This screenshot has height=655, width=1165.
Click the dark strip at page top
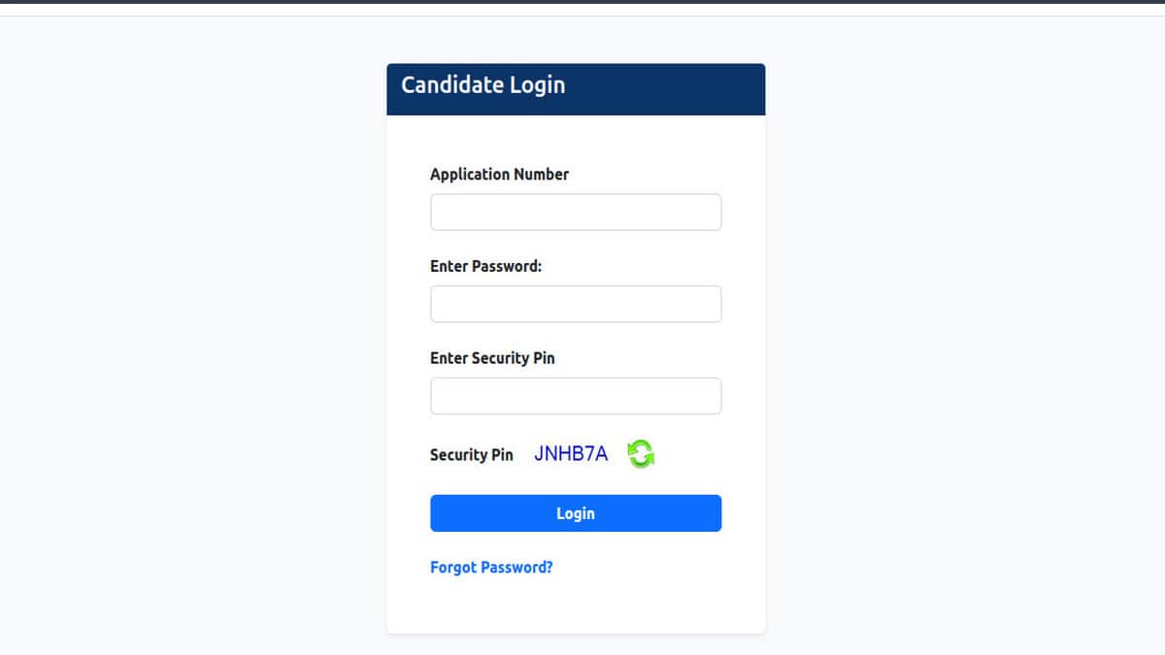coord(582,2)
